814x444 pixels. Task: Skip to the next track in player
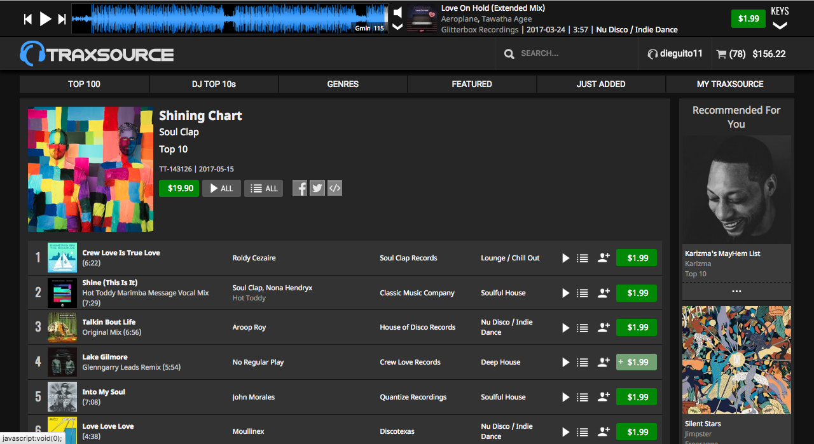pyautogui.click(x=62, y=19)
